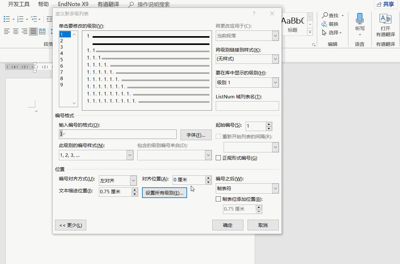Click the 确定 button to confirm

point(227,225)
